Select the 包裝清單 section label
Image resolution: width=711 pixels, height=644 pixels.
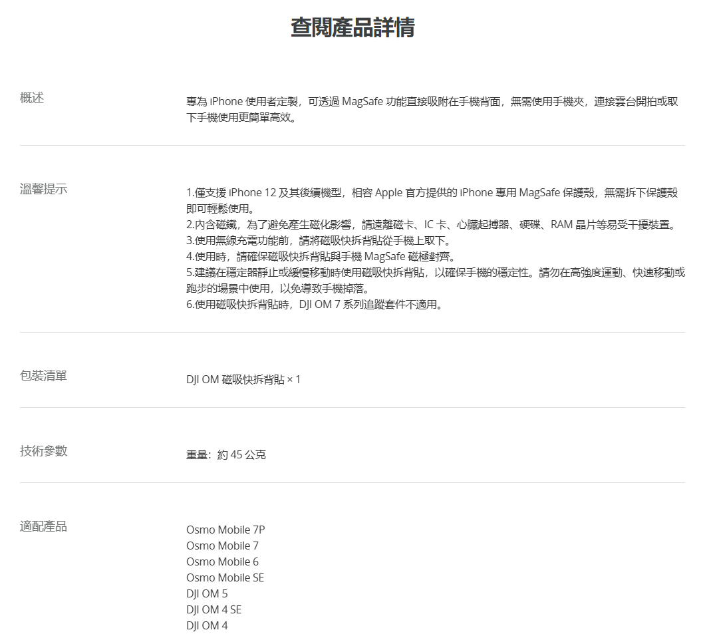(x=43, y=375)
